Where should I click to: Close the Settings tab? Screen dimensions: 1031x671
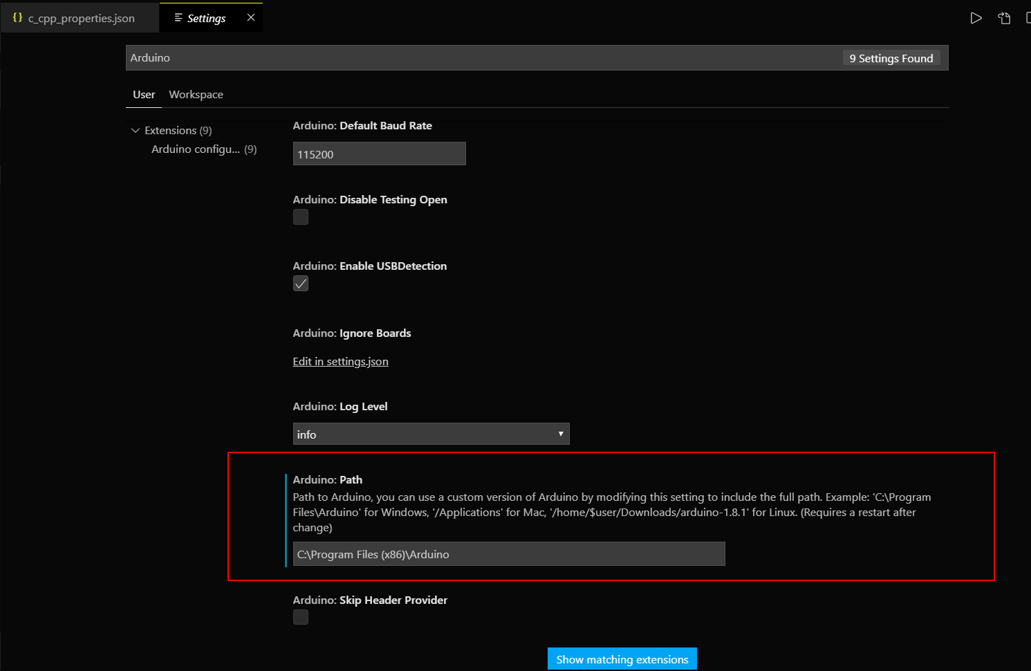(251, 17)
